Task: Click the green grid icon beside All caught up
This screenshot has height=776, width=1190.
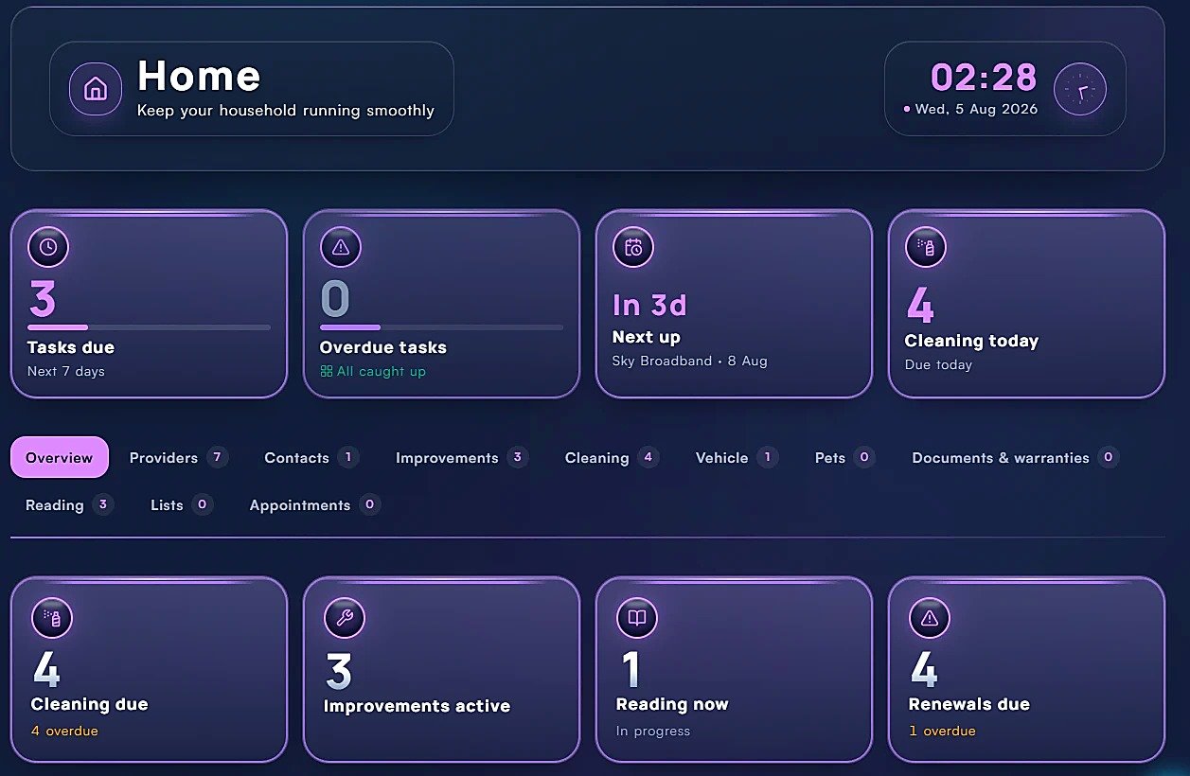Action: (x=327, y=372)
